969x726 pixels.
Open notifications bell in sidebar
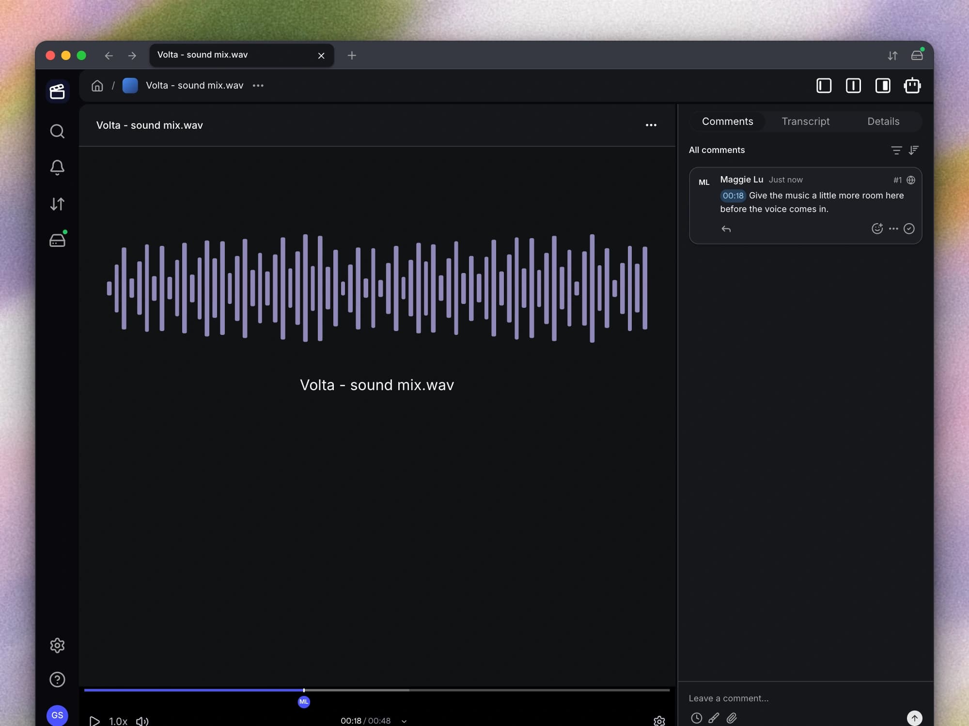coord(57,167)
